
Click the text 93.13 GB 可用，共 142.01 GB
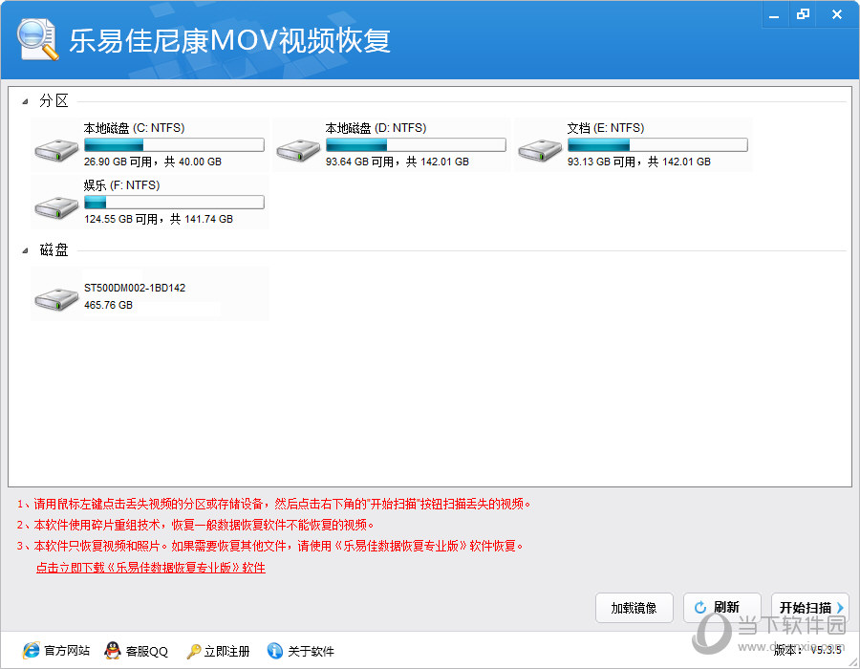point(639,162)
